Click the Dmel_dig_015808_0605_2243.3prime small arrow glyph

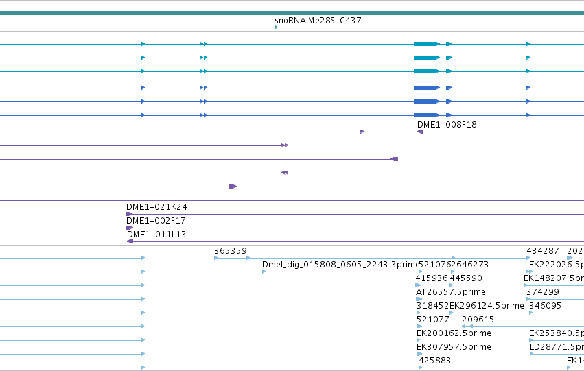[264, 272]
